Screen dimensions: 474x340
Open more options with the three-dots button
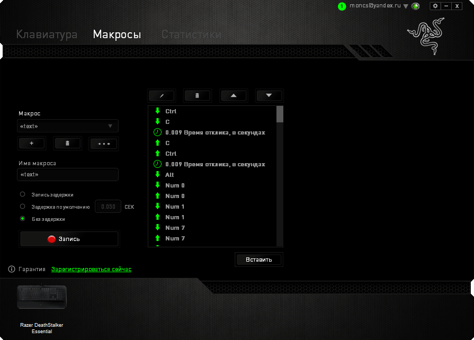point(104,144)
